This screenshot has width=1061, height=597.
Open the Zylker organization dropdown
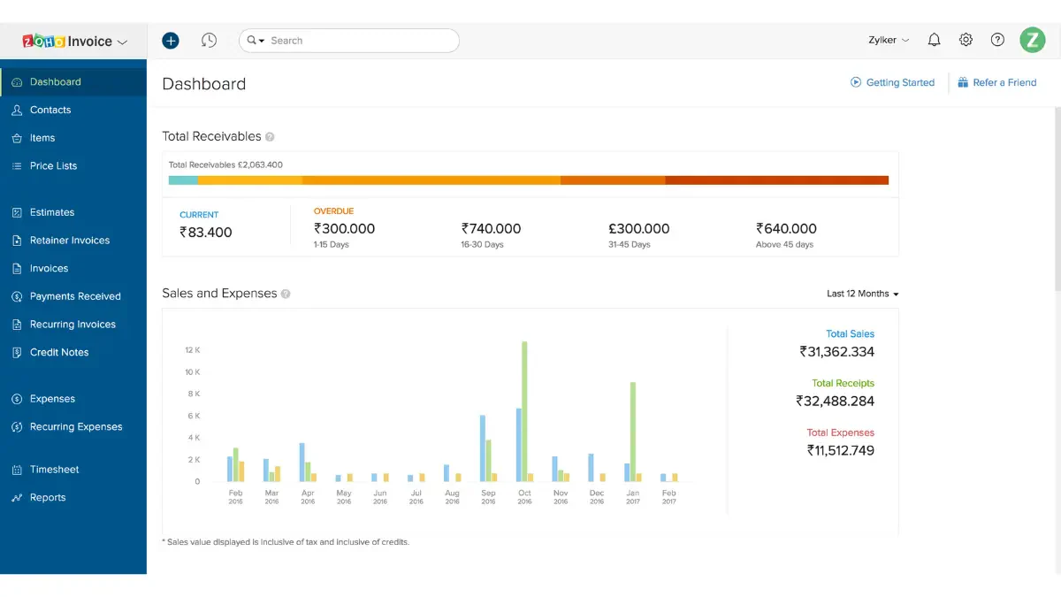889,40
